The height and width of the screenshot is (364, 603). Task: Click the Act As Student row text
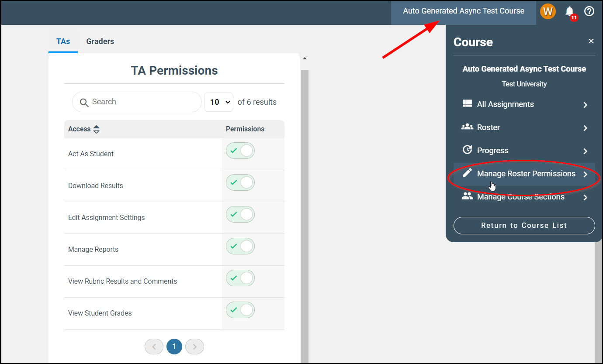(91, 154)
